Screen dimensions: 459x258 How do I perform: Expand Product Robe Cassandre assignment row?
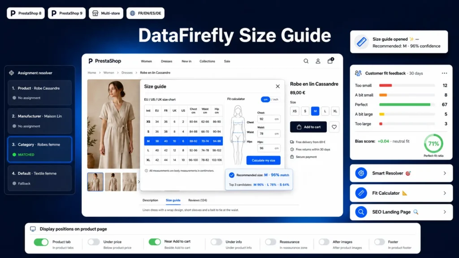pyautogui.click(x=40, y=93)
